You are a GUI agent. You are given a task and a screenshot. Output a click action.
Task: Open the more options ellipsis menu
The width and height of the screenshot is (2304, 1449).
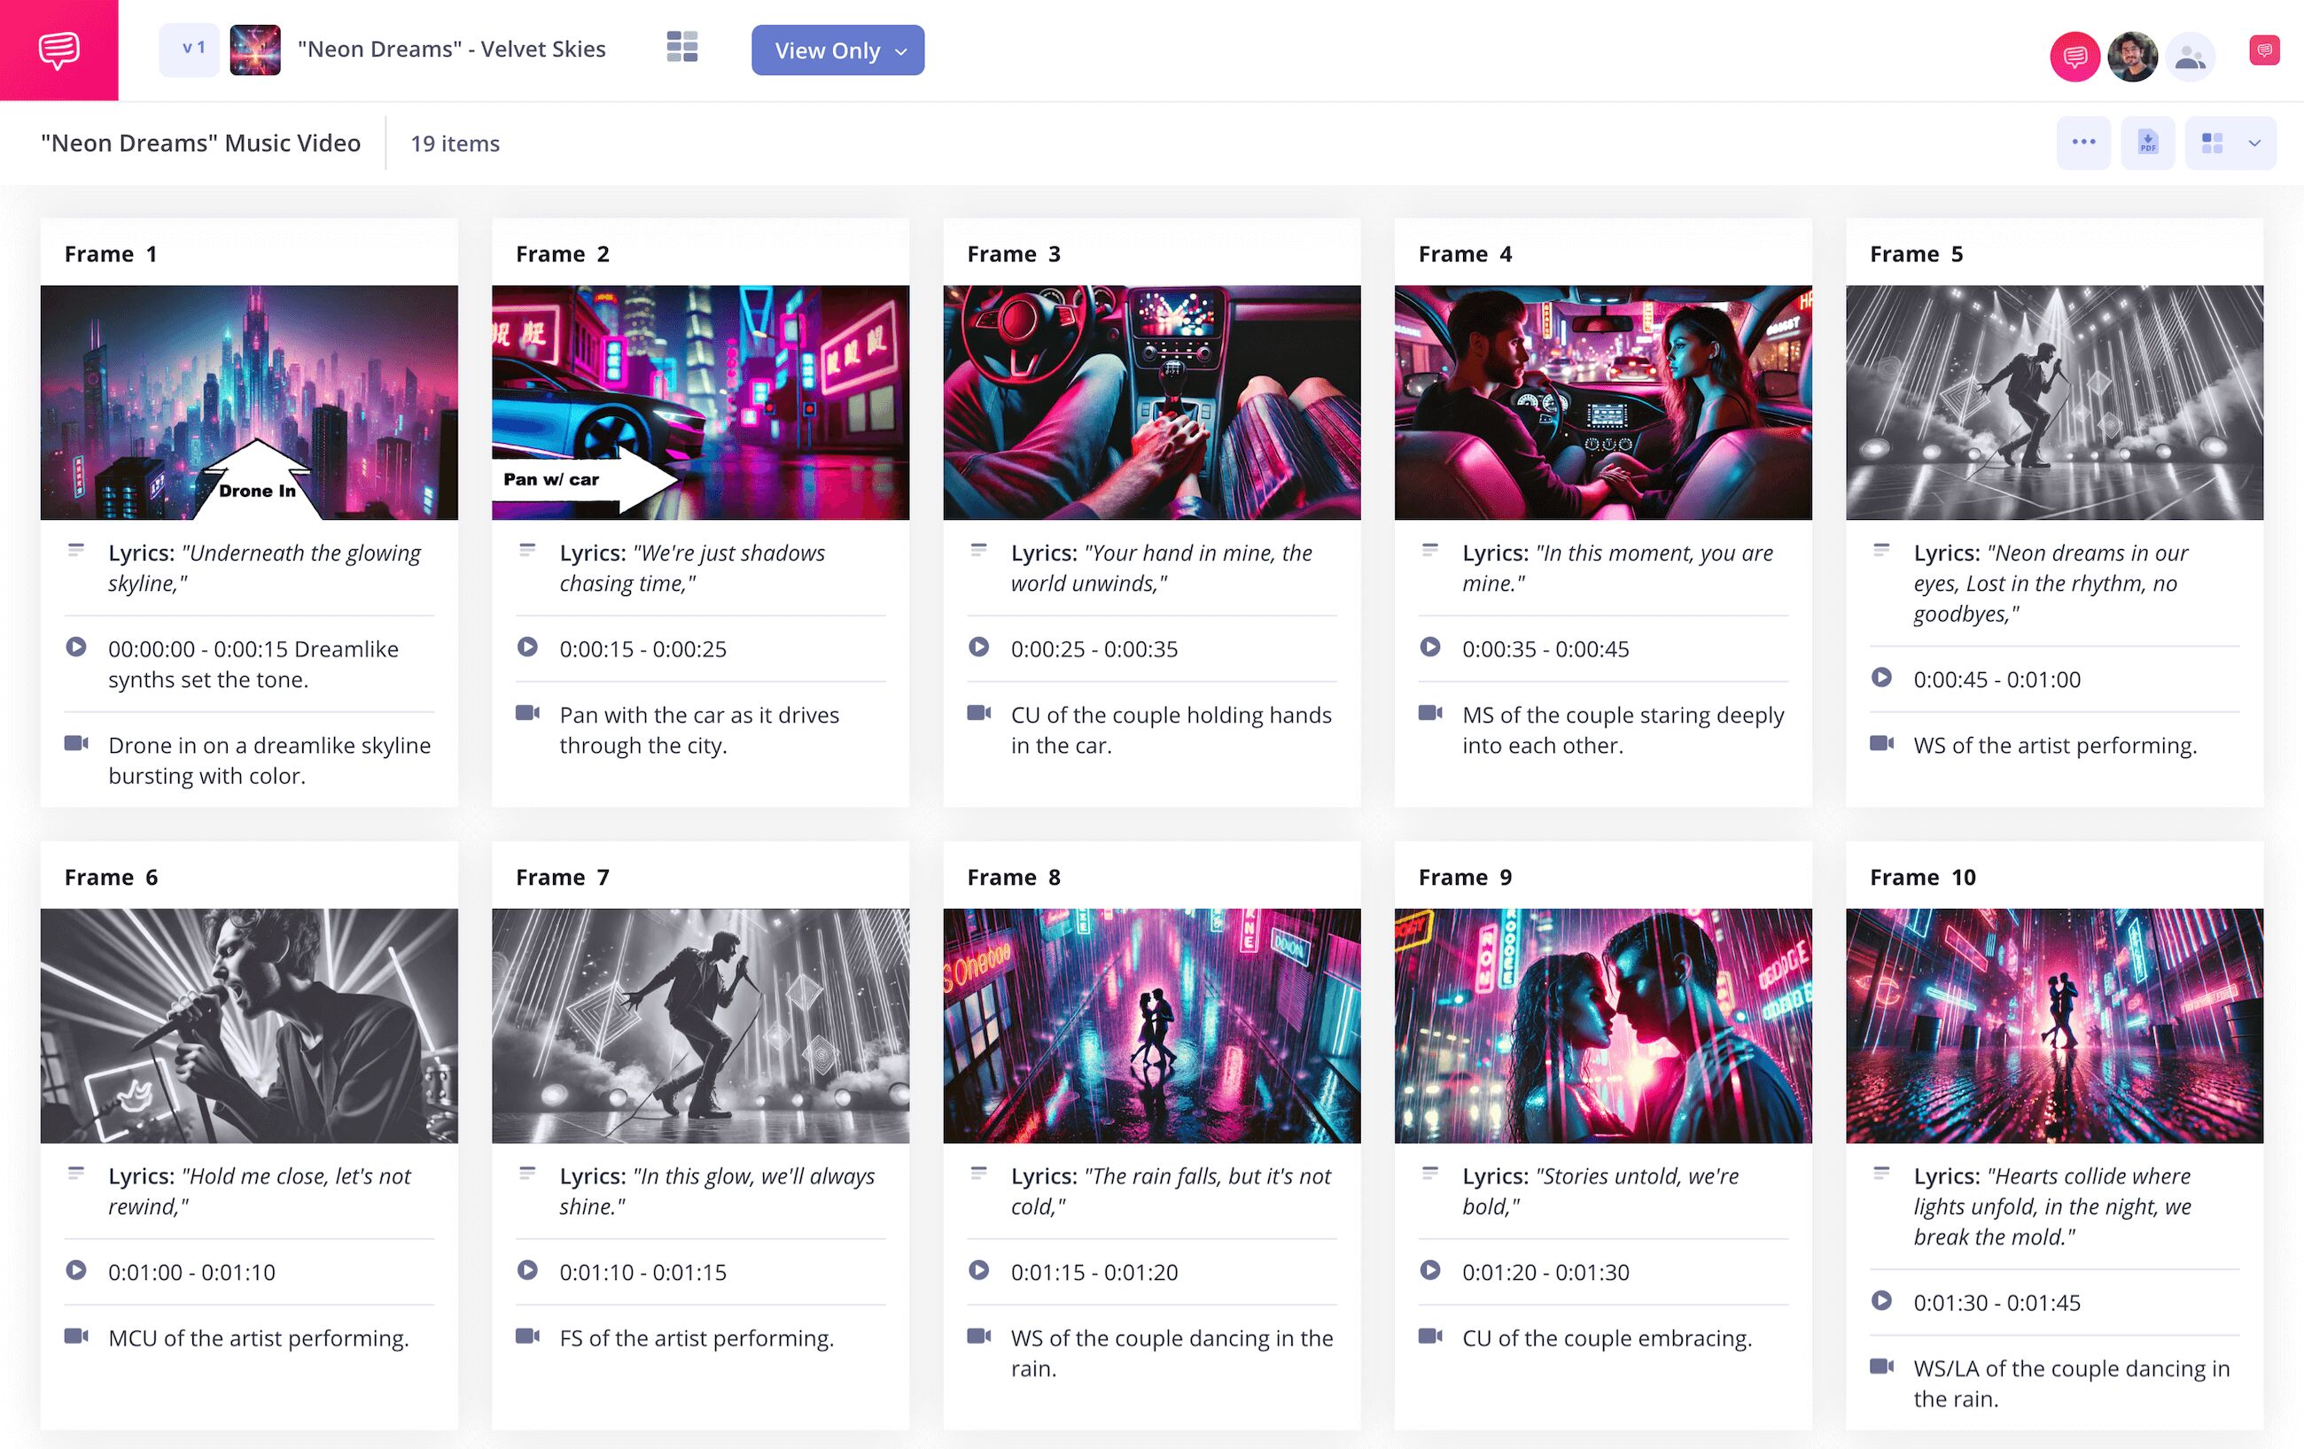(2083, 142)
